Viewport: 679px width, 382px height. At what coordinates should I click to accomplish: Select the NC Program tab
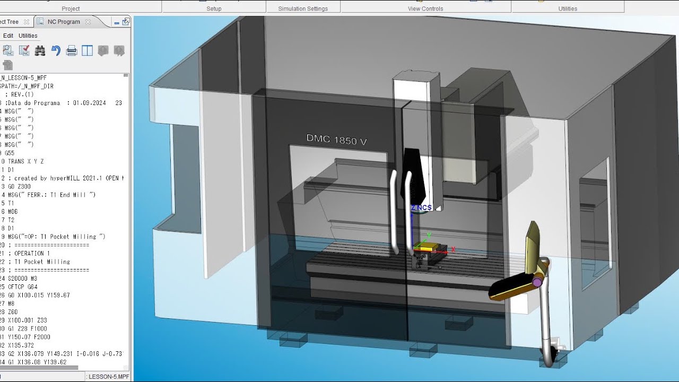[x=63, y=22]
